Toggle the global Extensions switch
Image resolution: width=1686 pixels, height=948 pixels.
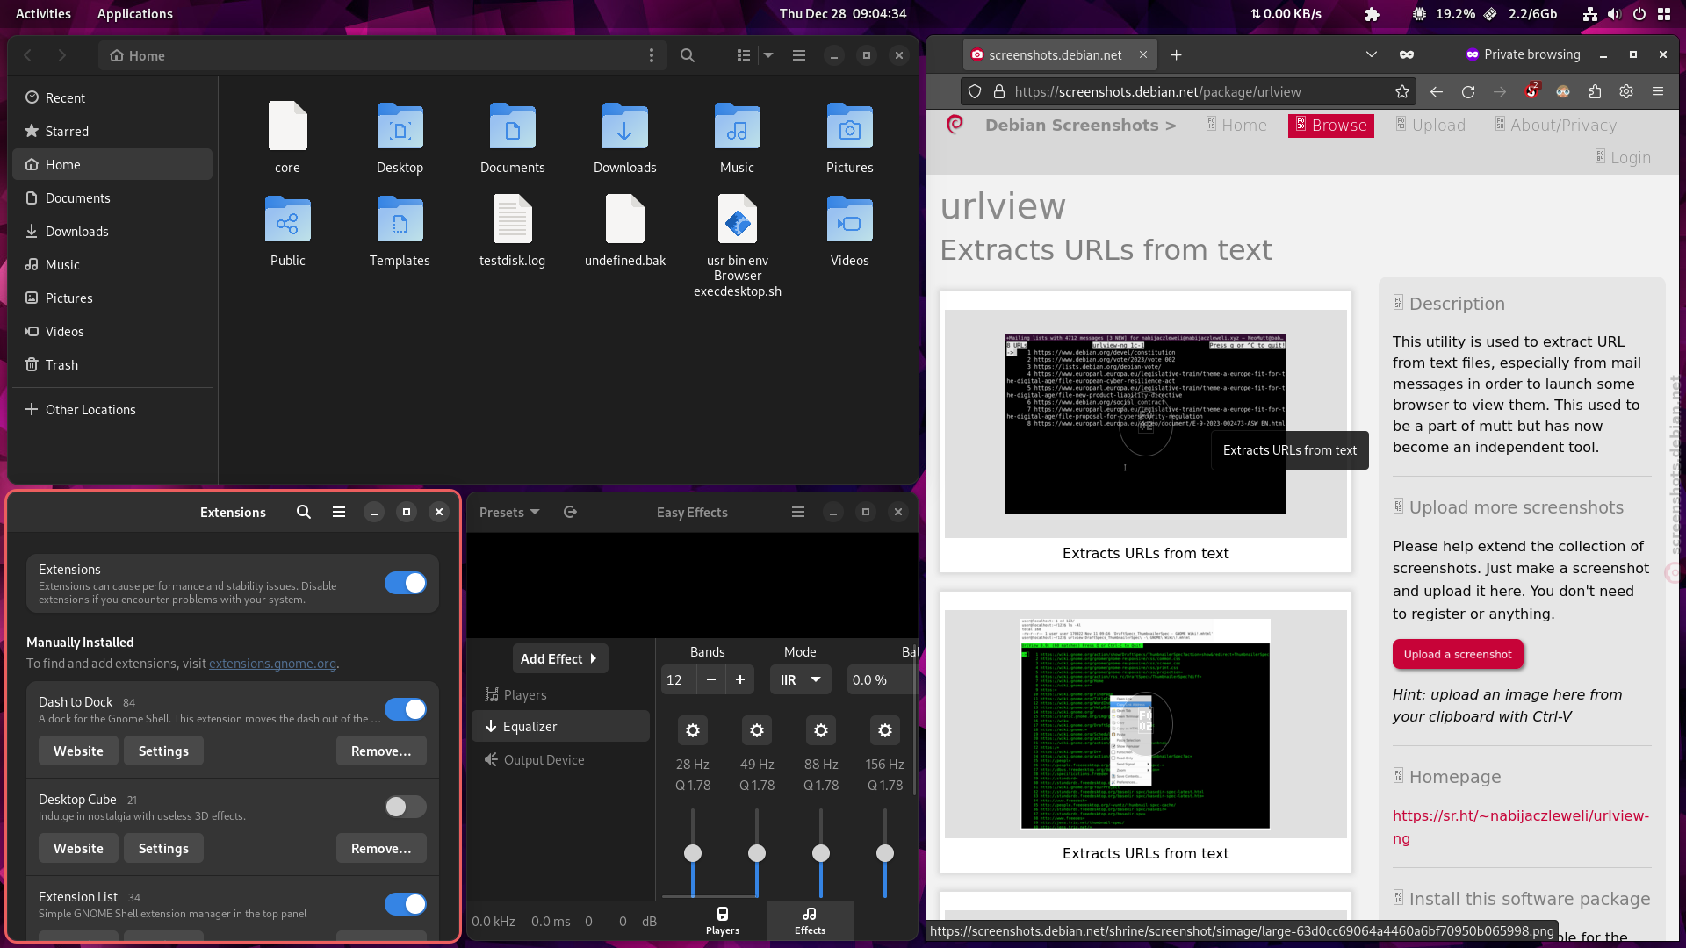click(x=406, y=583)
